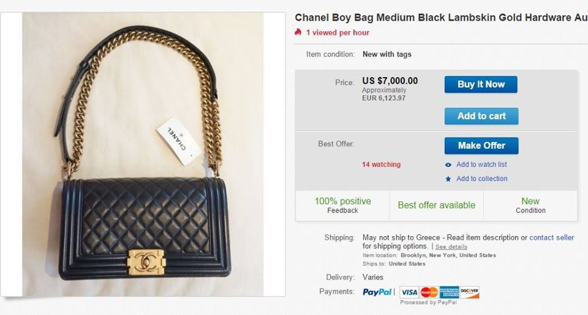This screenshot has height=315, width=588.
Task: Click the star icon for collection
Action: (448, 179)
